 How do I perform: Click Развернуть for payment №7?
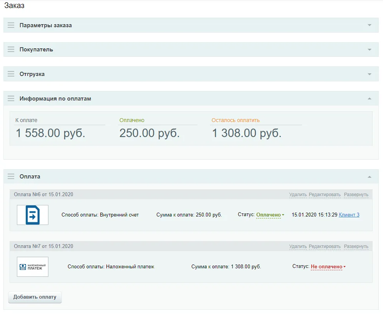coord(356,246)
